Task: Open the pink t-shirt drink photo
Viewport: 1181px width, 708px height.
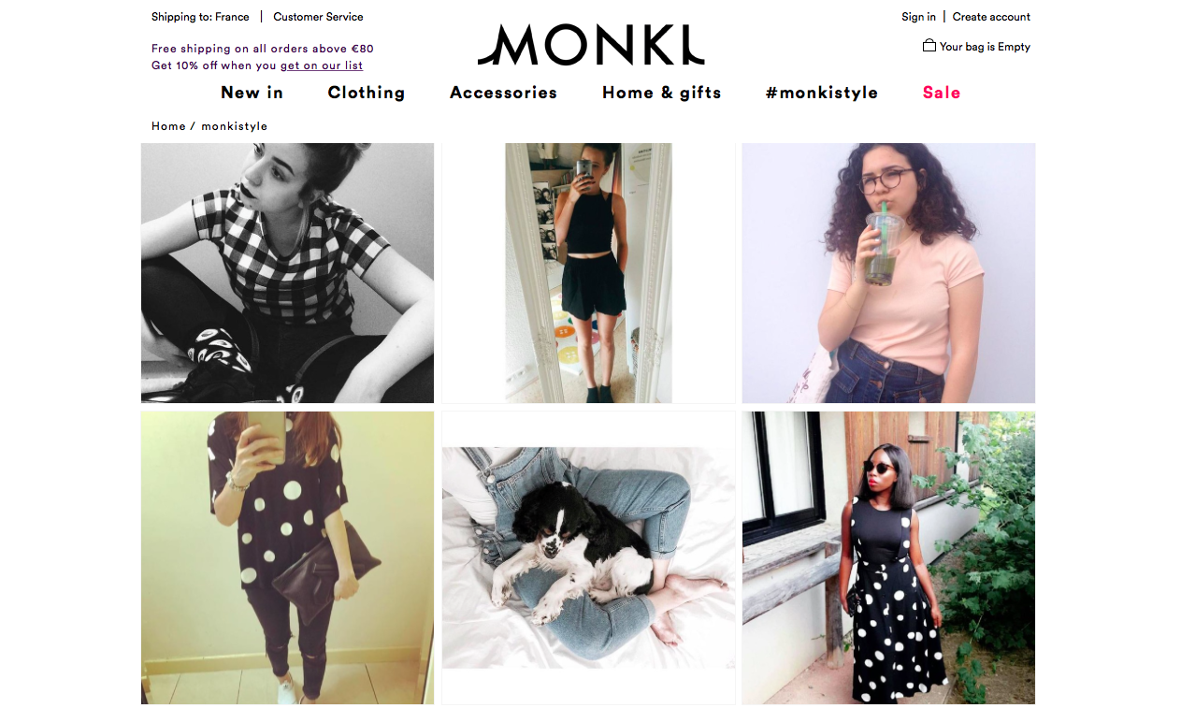Action: coord(888,273)
